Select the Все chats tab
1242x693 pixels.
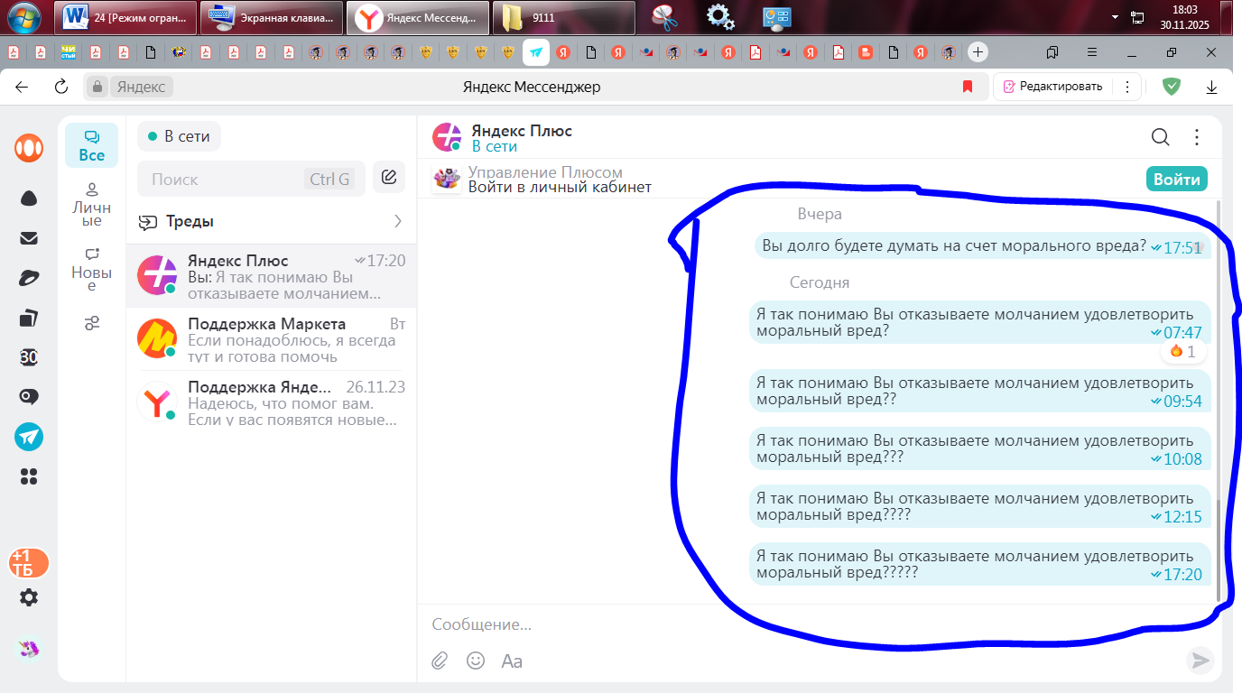91,146
